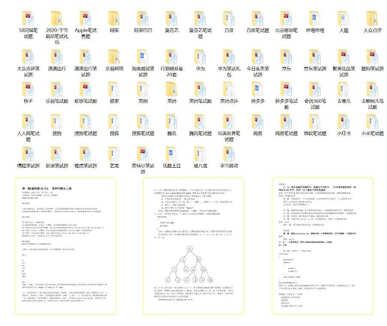Open the 新浪笔试题 folder
Image resolution: width=387 pixels, height=326 pixels.
[x=57, y=154]
